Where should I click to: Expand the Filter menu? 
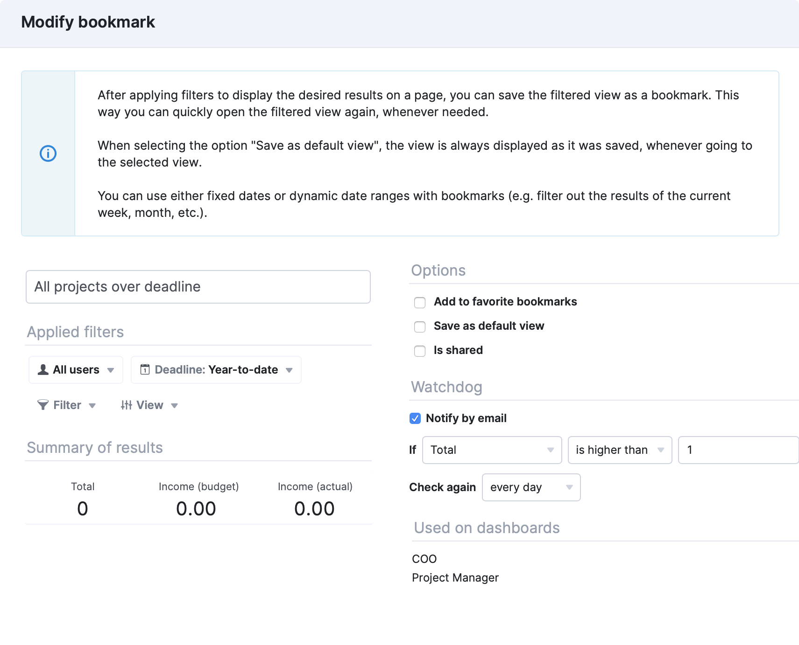tap(67, 405)
